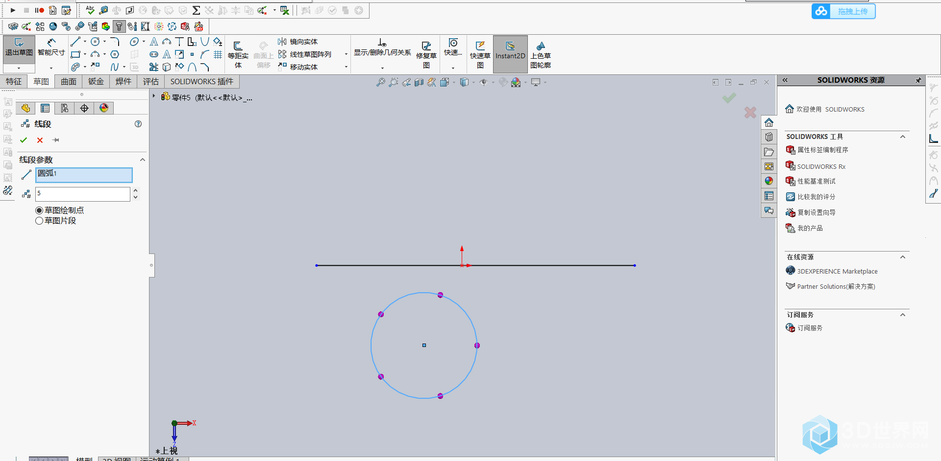Accept sketch with corner green checkmark
The width and height of the screenshot is (941, 461).
pos(729,98)
